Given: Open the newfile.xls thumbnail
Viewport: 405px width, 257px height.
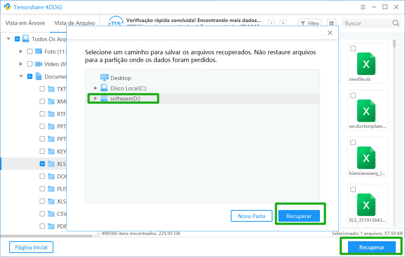Looking at the screenshot, I should [366, 64].
